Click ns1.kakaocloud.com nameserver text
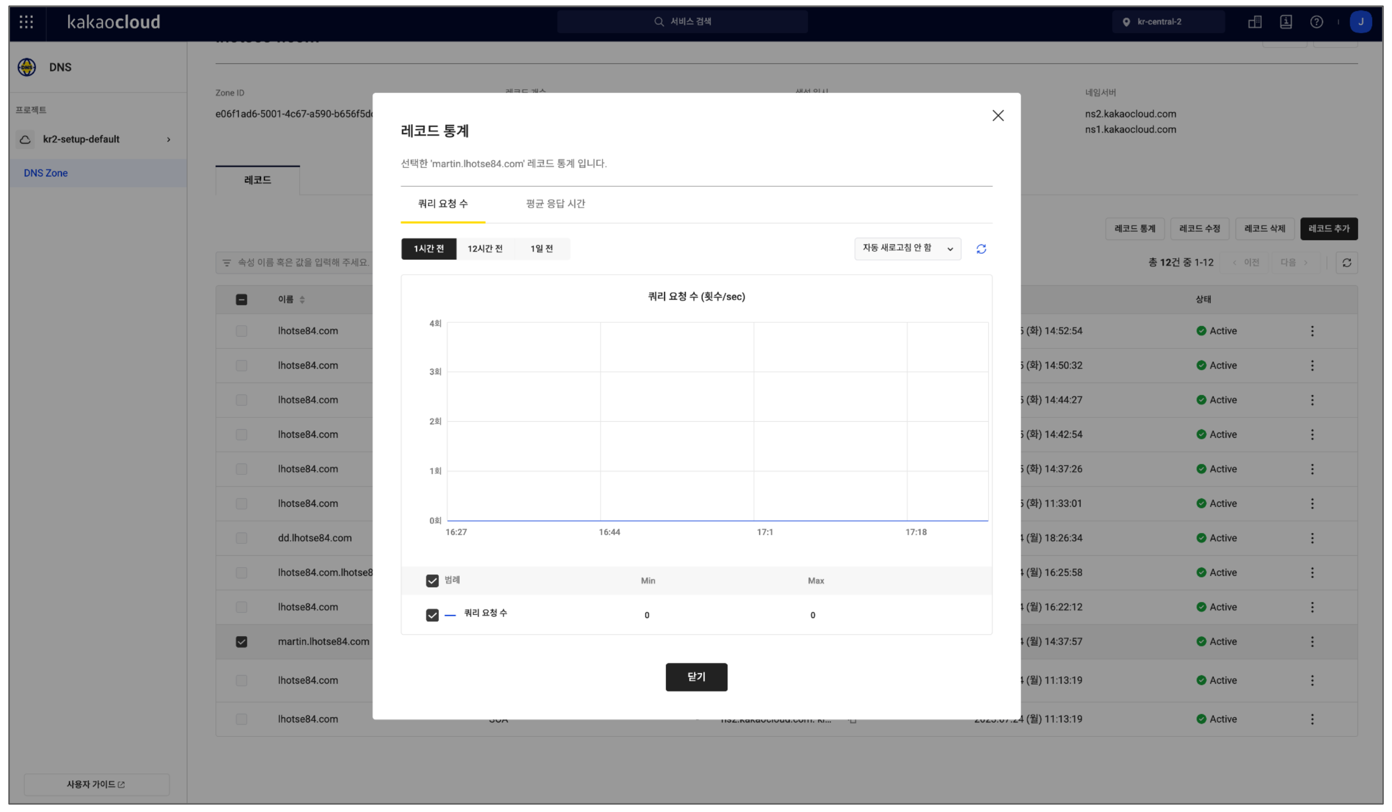Screen dimensions: 1392x812 pyautogui.click(x=1130, y=129)
